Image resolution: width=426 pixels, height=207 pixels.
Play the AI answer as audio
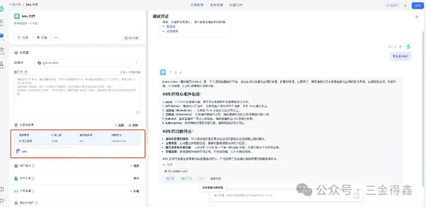click(176, 72)
